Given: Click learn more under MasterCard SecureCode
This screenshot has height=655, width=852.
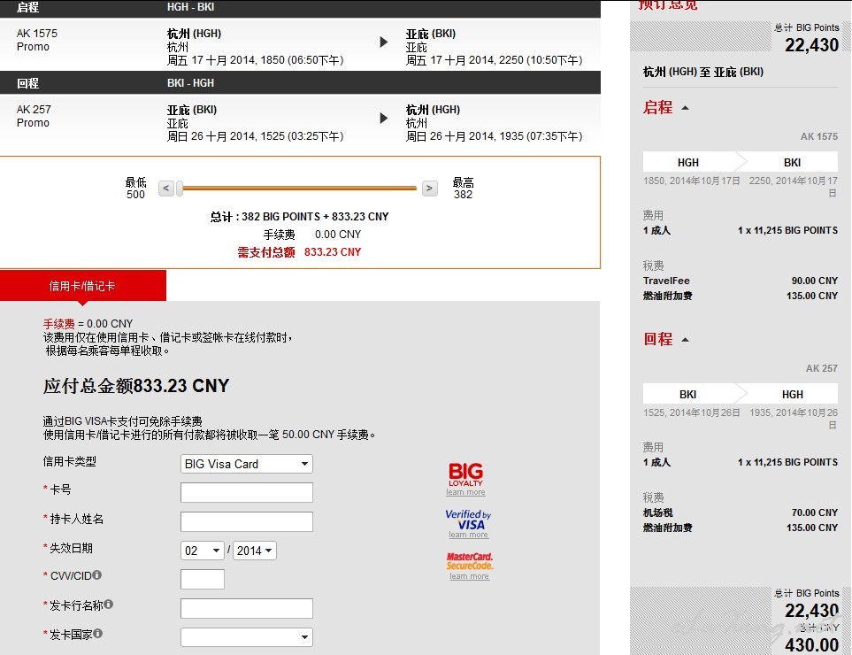Looking at the screenshot, I should (470, 576).
